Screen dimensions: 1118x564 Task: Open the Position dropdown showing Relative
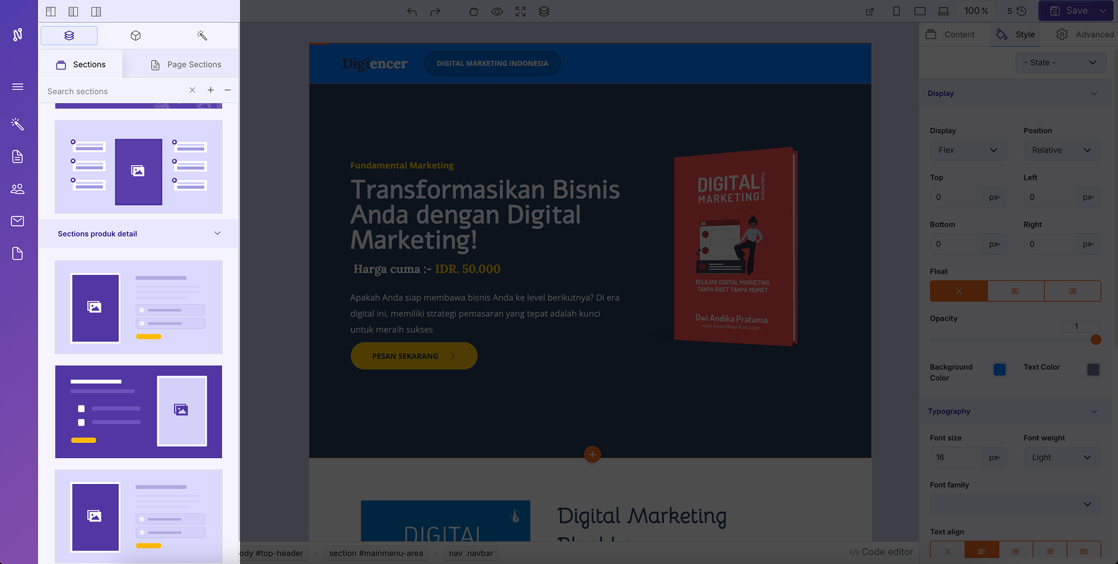(x=1061, y=150)
